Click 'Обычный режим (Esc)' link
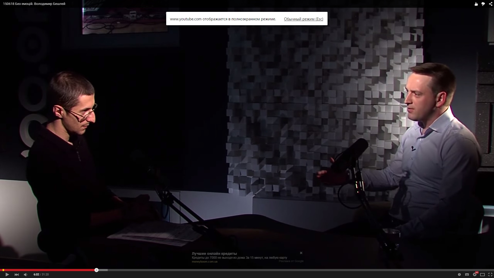This screenshot has width=494, height=278. (x=303, y=19)
